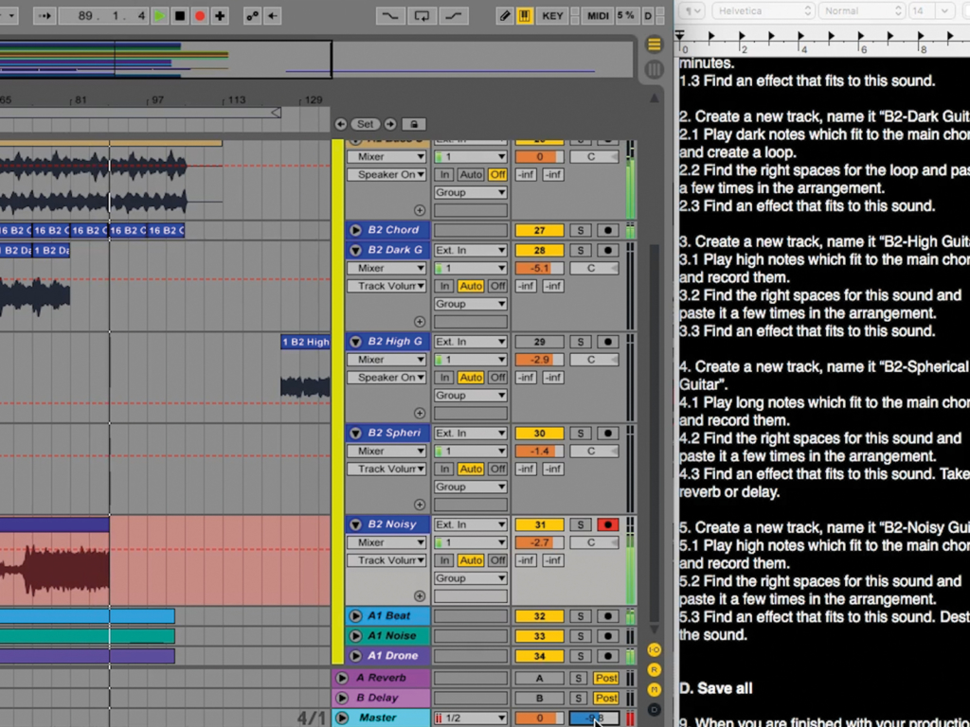This screenshot has height=727, width=970.
Task: Open the Ext. In input chooser on B2 Chord
Action: pyautogui.click(x=471, y=249)
